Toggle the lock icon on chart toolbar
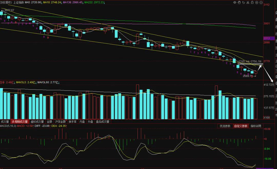The image size is (277, 169). (252, 3)
